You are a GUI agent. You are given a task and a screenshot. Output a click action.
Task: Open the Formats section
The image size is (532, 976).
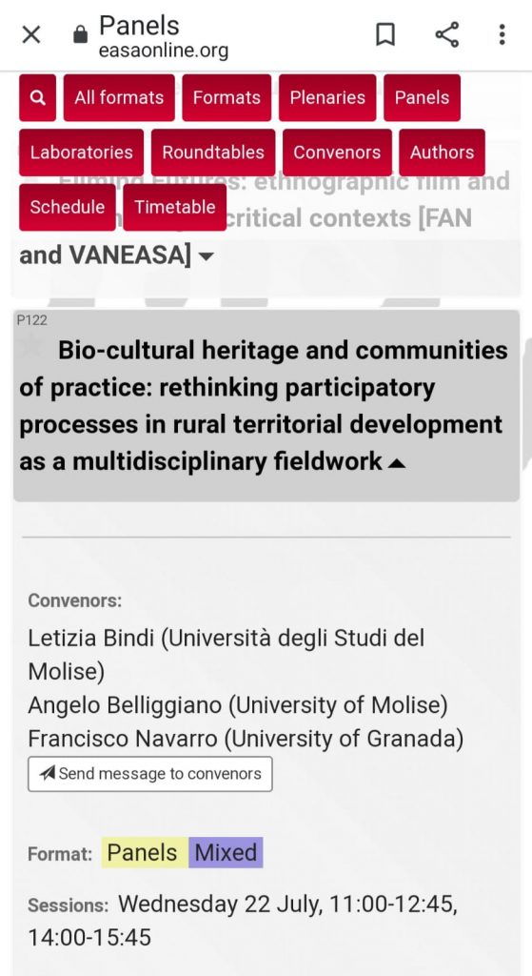click(227, 98)
